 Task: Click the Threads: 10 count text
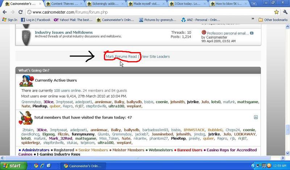pos(181,33)
